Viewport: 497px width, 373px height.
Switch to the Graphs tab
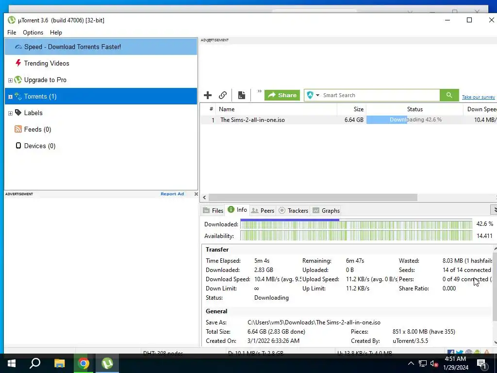(x=326, y=211)
